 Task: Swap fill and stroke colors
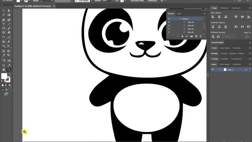[9, 74]
